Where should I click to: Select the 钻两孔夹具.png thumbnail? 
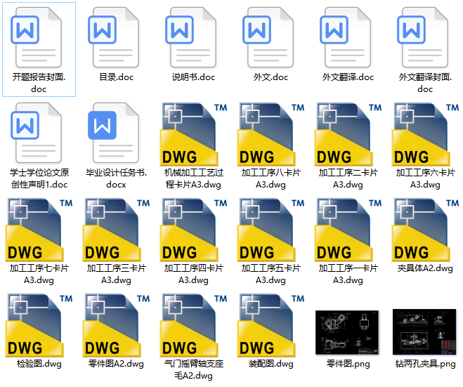(425, 332)
